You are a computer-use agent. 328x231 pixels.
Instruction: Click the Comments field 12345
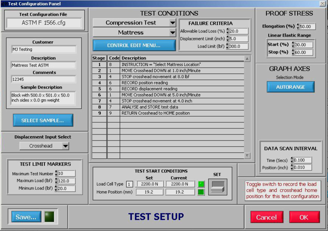(x=43, y=79)
